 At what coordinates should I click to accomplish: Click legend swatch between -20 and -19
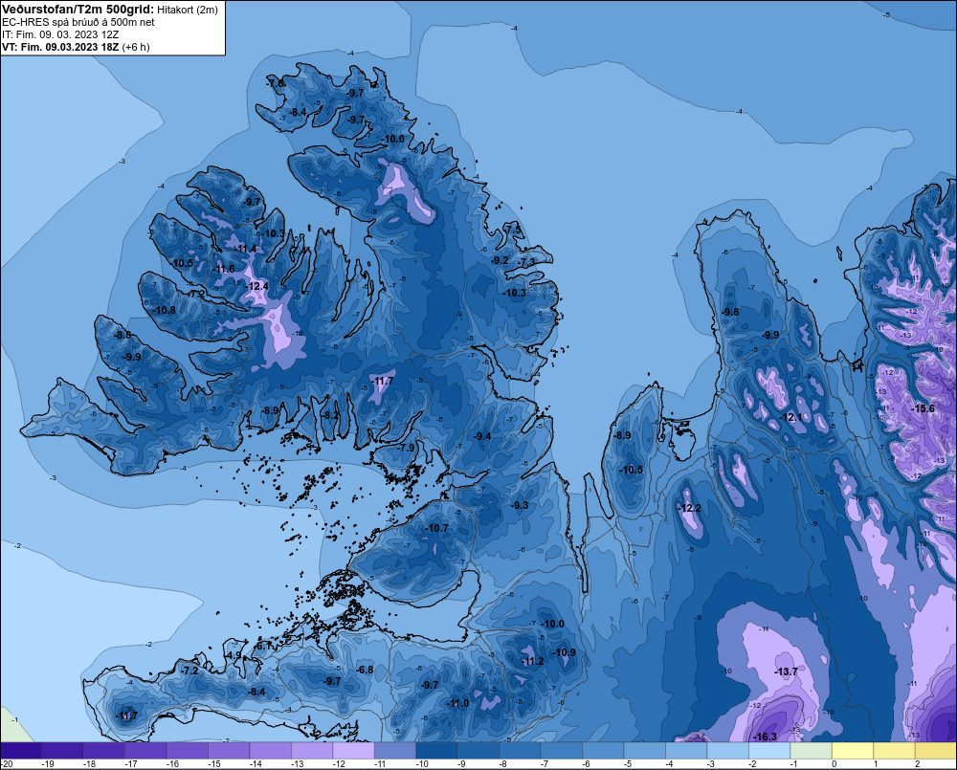(21, 751)
